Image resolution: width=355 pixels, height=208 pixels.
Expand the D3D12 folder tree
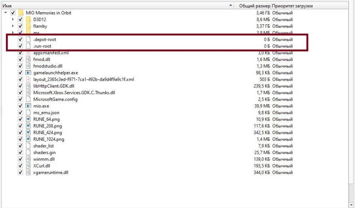pos(13,19)
